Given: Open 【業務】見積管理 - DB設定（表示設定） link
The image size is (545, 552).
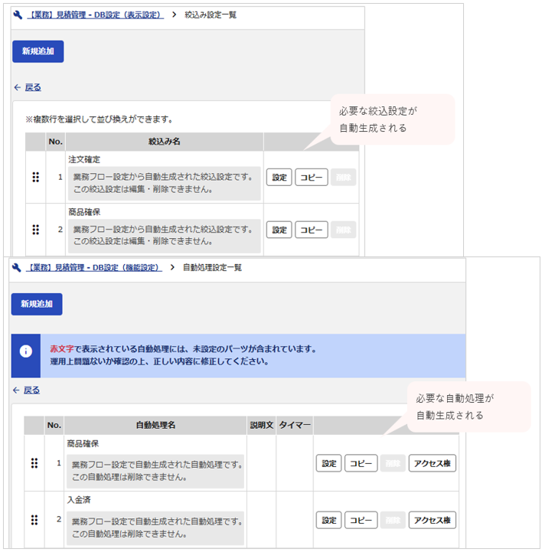Looking at the screenshot, I should click(x=96, y=15).
